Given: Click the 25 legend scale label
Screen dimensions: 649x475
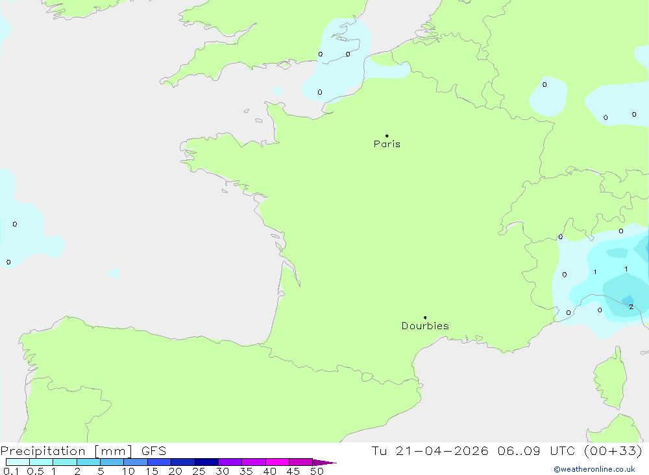Looking at the screenshot, I should pyautogui.click(x=199, y=471).
